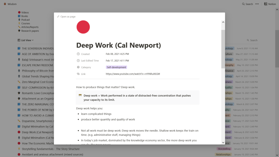Open the page via 'Open as page'

[x=66, y=17]
